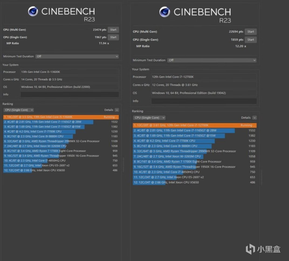The width and height of the screenshot is (289, 261).
Task: Click the Info field under the i7-12700K system
Action: tap(204, 101)
